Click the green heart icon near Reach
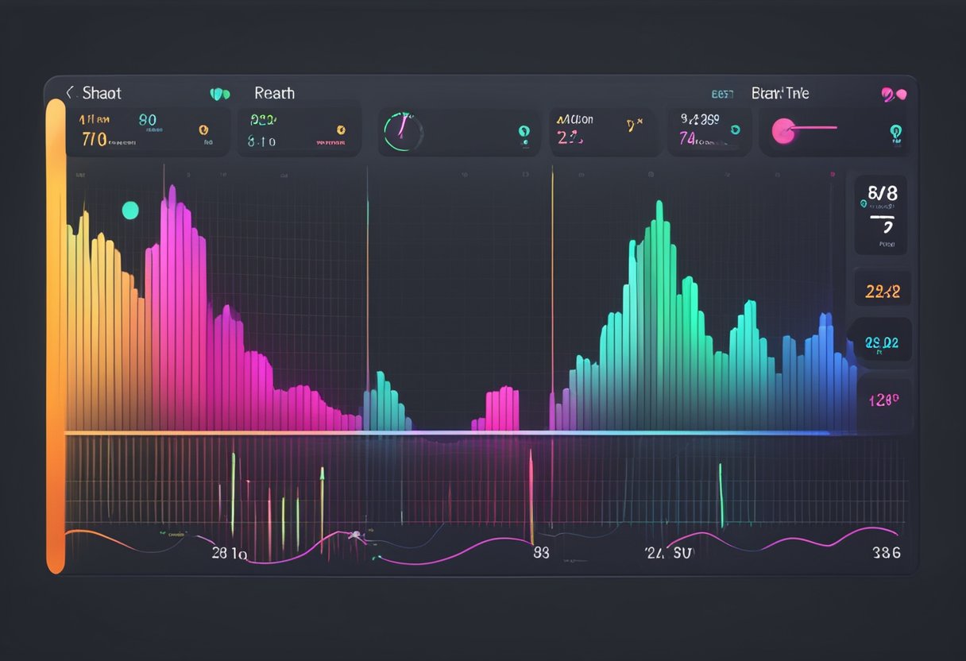The height and width of the screenshot is (661, 966). click(x=220, y=94)
